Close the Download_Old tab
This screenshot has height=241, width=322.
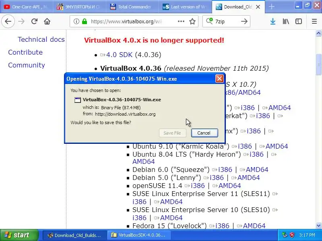point(258,7)
